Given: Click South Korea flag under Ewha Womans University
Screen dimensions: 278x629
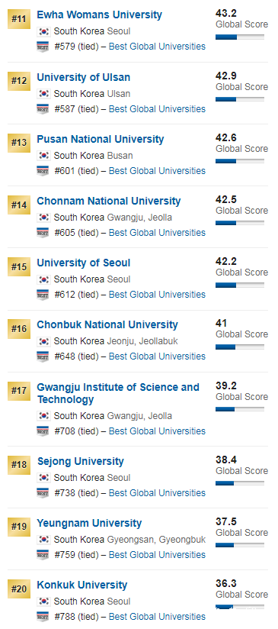Looking at the screenshot, I should (43, 31).
